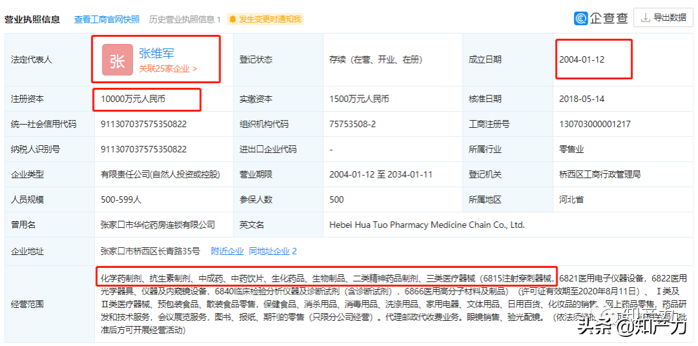Select insured count value 500

[337, 199]
